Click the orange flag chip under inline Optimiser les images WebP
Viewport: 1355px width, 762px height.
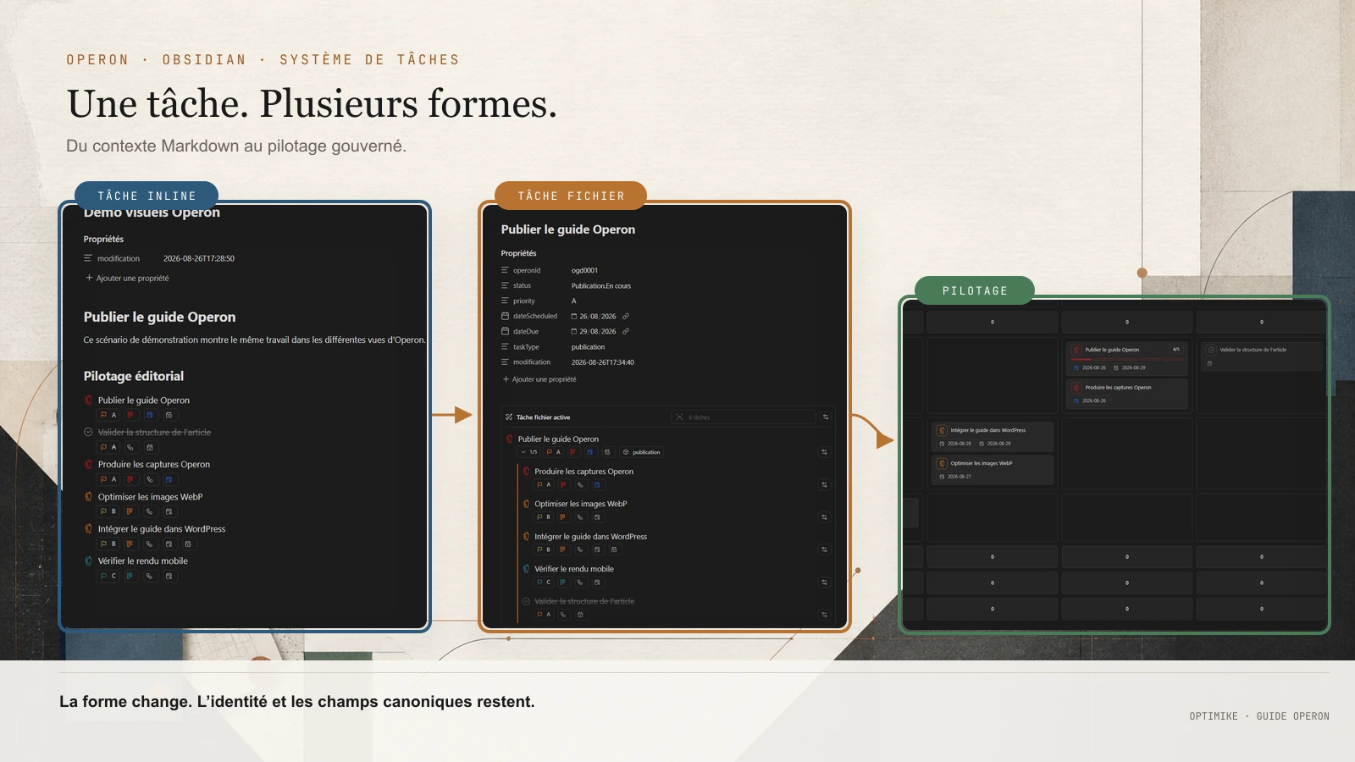130,511
